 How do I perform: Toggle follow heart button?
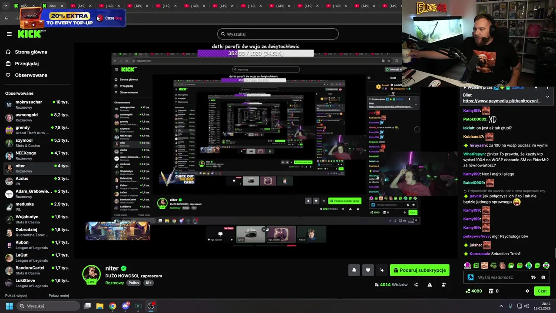(x=368, y=270)
